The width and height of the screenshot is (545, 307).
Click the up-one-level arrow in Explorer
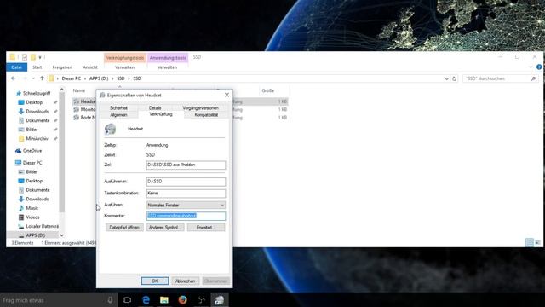(x=42, y=78)
